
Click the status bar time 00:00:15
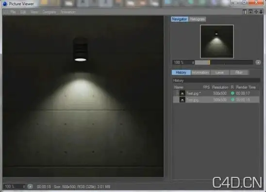(x=44, y=187)
